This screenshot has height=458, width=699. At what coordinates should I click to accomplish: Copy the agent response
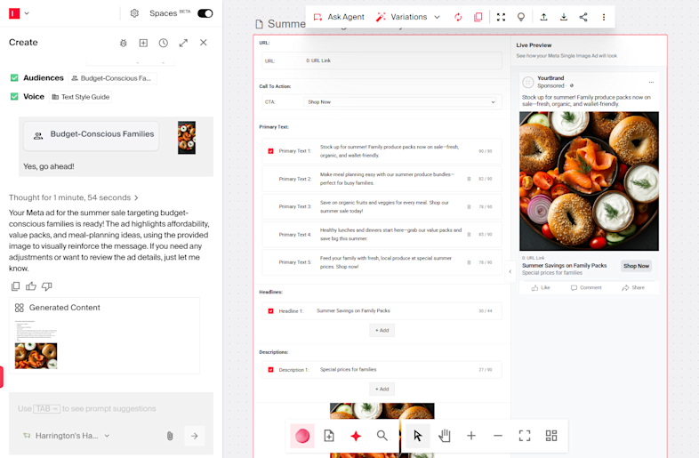point(15,286)
